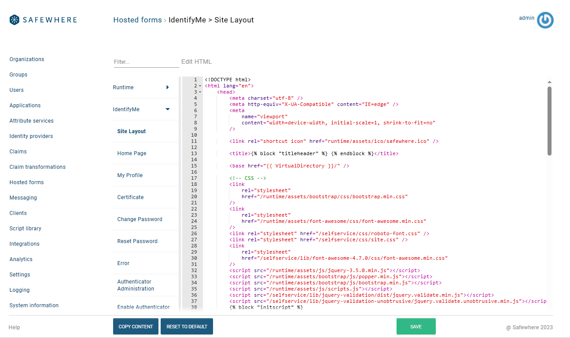Collapse the IdentifyMe section arrow
The image size is (570, 338).
(x=168, y=109)
